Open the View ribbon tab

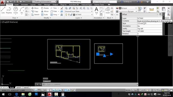pyautogui.click(x=40, y=5)
